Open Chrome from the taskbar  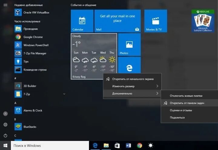pos(140,145)
